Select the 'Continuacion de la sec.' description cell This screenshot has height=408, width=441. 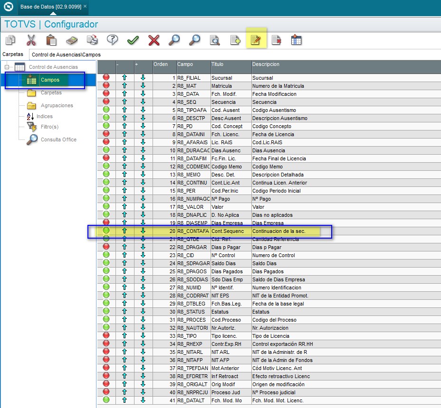click(x=346, y=231)
